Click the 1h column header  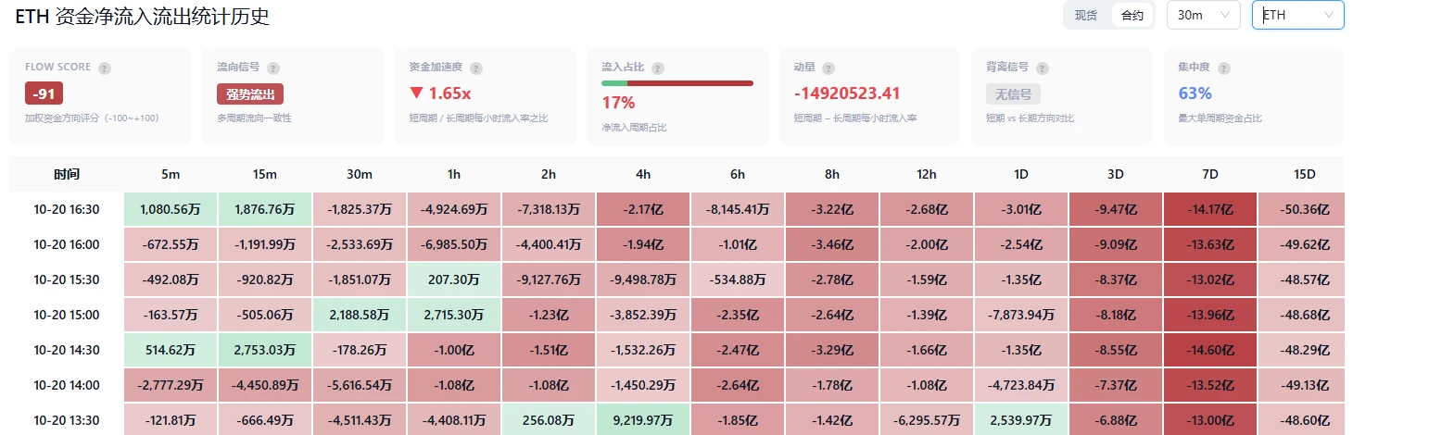454,174
